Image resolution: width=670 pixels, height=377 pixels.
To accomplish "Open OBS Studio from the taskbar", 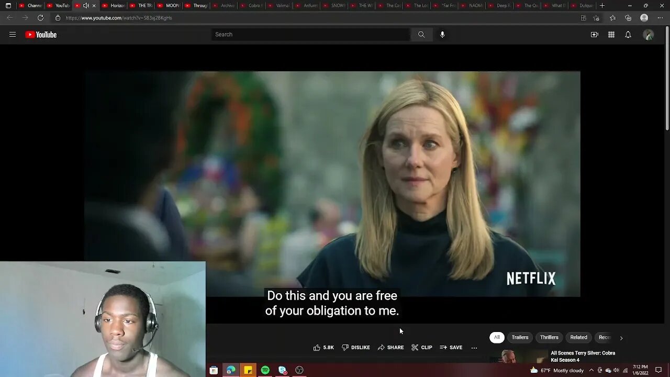I will [x=299, y=370].
